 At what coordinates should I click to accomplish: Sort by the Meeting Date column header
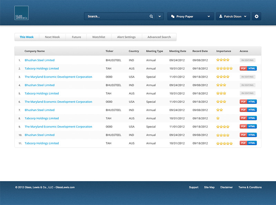(x=177, y=51)
